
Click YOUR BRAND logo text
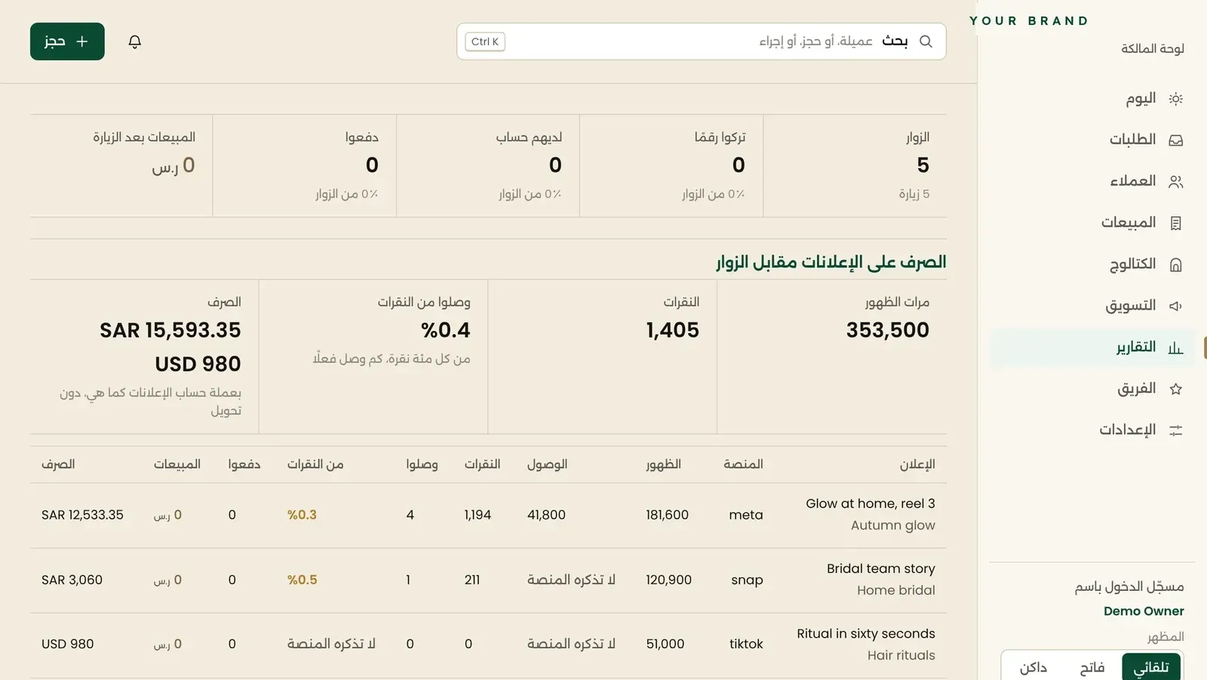pyautogui.click(x=1029, y=21)
